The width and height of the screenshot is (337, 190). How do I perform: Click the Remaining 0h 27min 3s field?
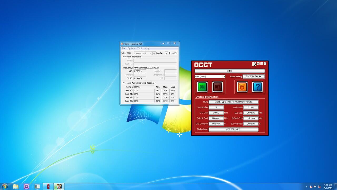(254, 77)
